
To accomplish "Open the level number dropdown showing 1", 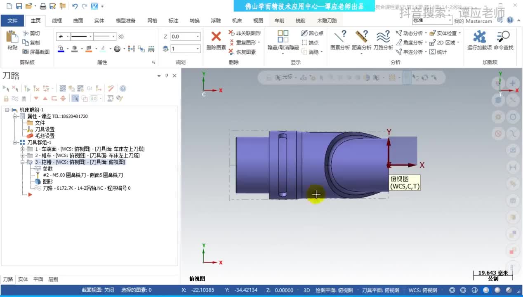I will point(198,49).
